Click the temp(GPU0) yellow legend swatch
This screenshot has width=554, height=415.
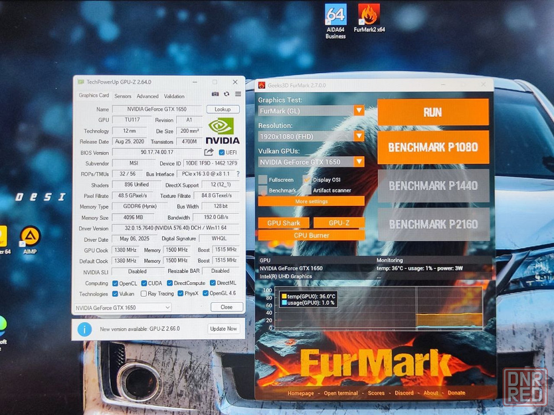coord(284,297)
